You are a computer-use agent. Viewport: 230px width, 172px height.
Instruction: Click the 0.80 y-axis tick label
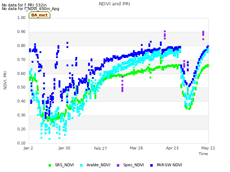22,46
